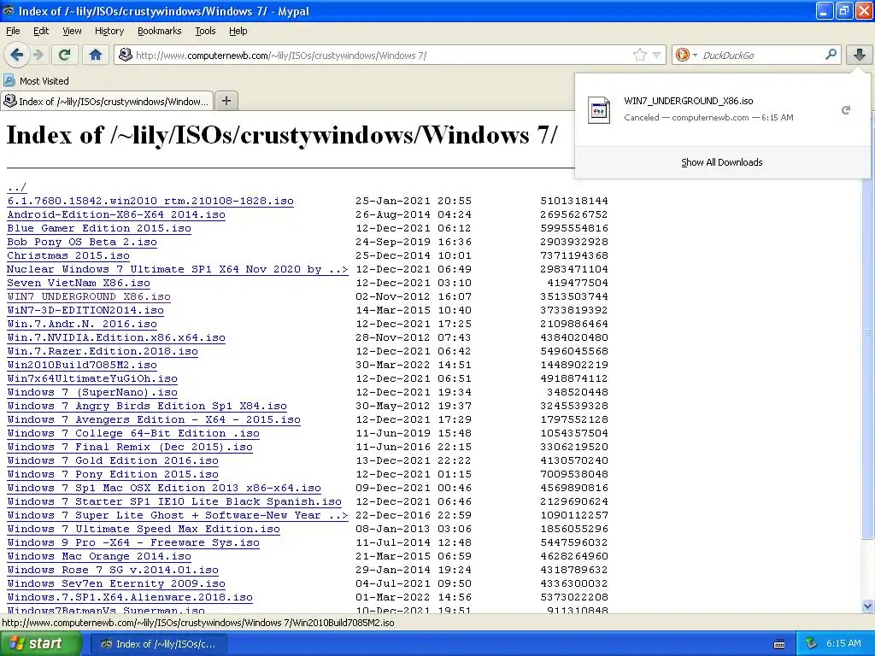
Task: Click Show All Downloads
Action: click(721, 162)
